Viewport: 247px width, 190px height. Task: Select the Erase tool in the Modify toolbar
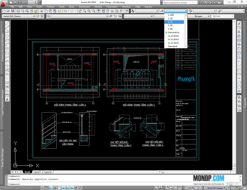239,23
